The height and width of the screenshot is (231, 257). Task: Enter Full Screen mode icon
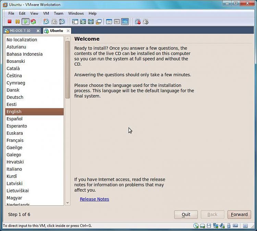[83, 22]
